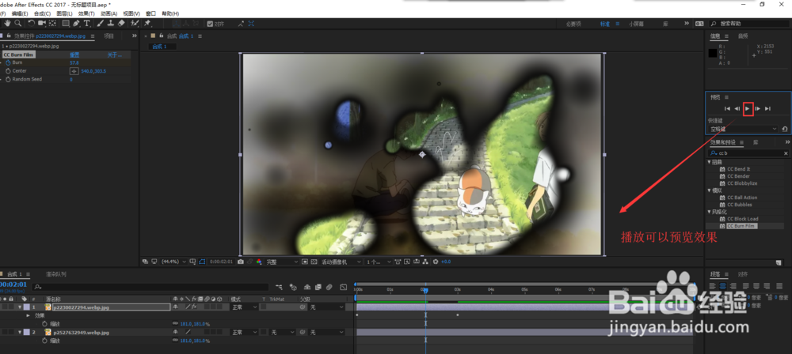792x354 pixels.
Task: Select the Clone Stamp tool
Action: tap(111, 23)
